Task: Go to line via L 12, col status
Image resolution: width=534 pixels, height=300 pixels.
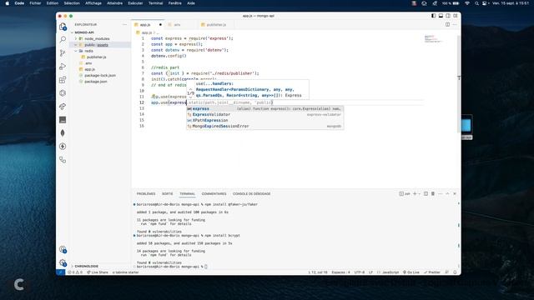Action: point(318,272)
